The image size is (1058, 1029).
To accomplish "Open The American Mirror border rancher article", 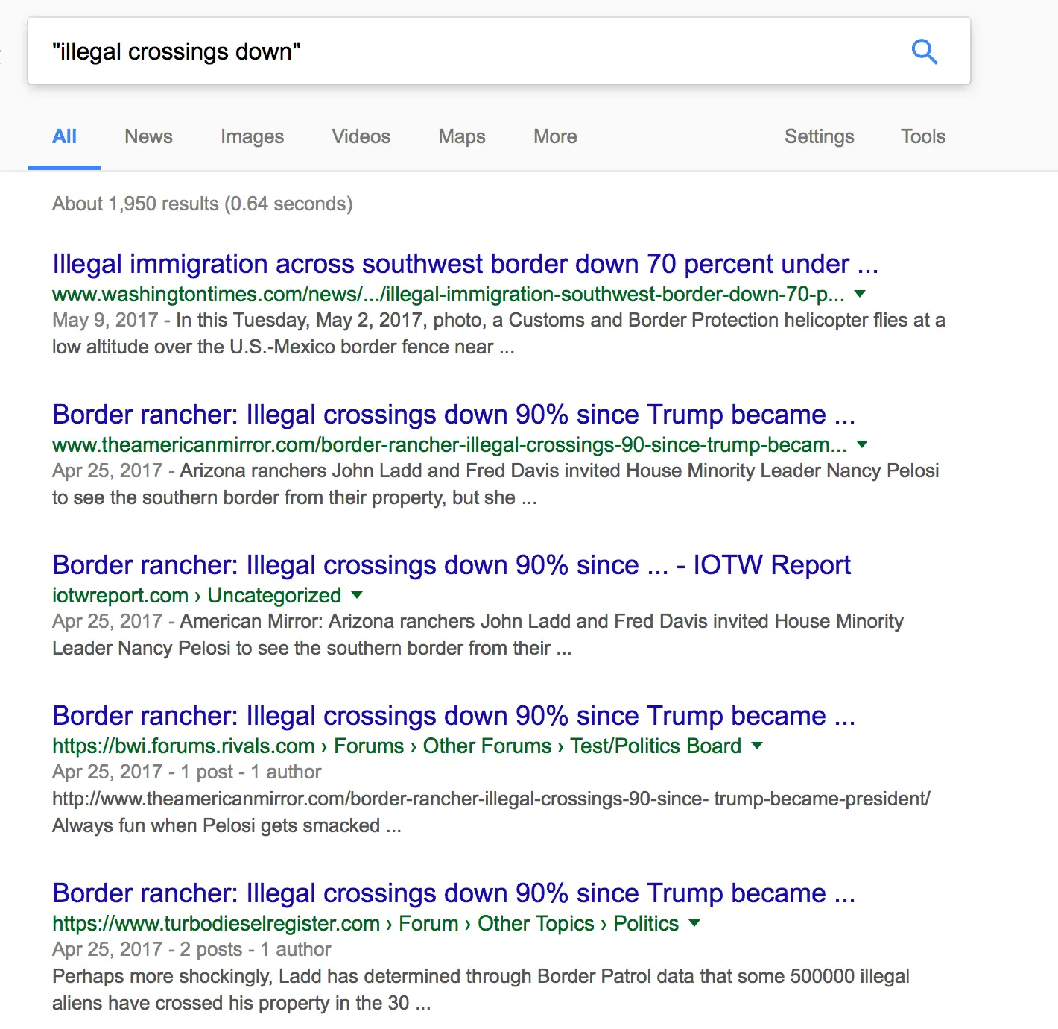I will coord(453,415).
